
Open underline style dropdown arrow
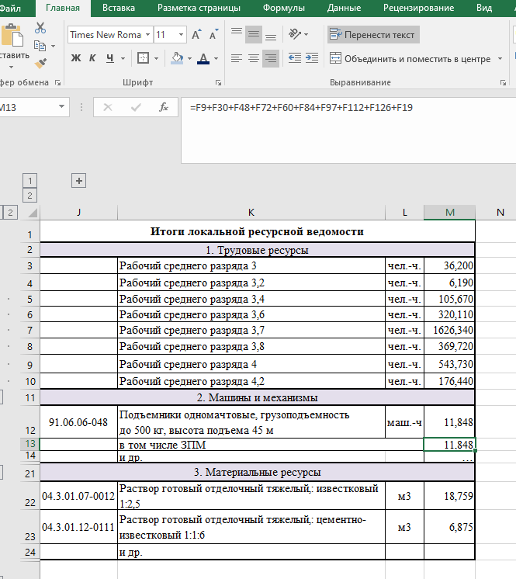pyautogui.click(x=123, y=58)
